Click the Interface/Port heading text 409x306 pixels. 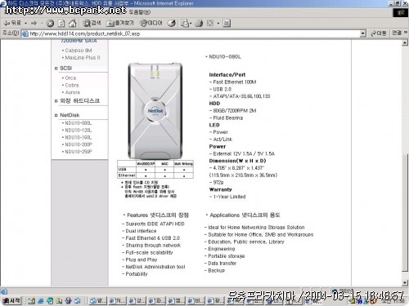tap(227, 75)
